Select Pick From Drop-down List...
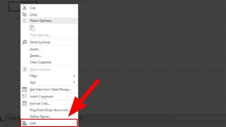The height and width of the screenshot is (127, 226). pos(49,110)
